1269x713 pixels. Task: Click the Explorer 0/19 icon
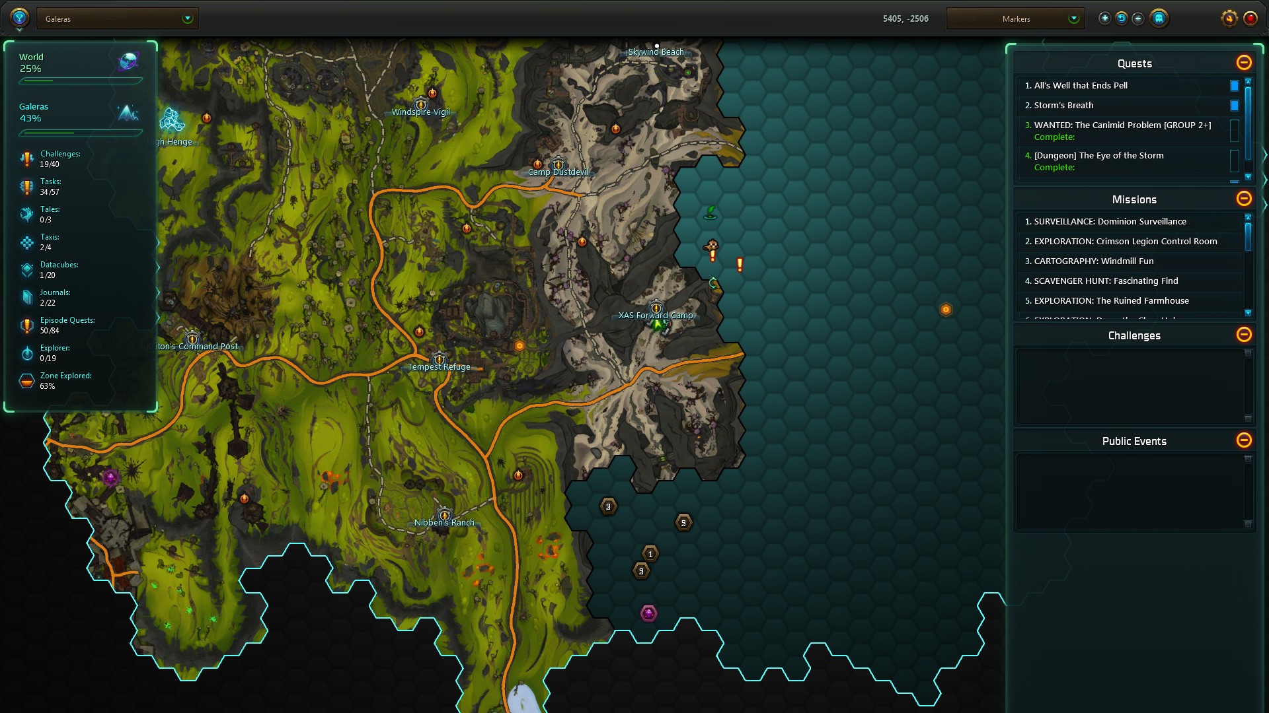point(26,353)
